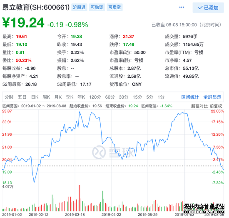
Task: Select the 60分 interval tab
Action: (x=110, y=97)
